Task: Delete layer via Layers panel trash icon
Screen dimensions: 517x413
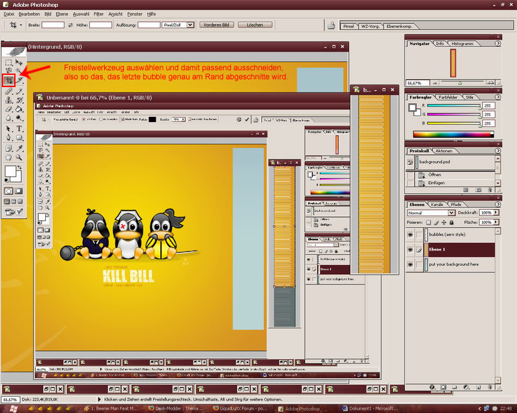Action: pyautogui.click(x=489, y=387)
